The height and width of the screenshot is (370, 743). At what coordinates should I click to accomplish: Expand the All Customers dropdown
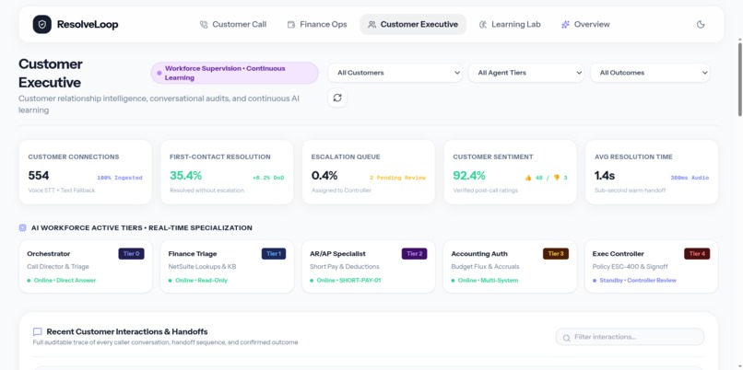[x=395, y=73]
